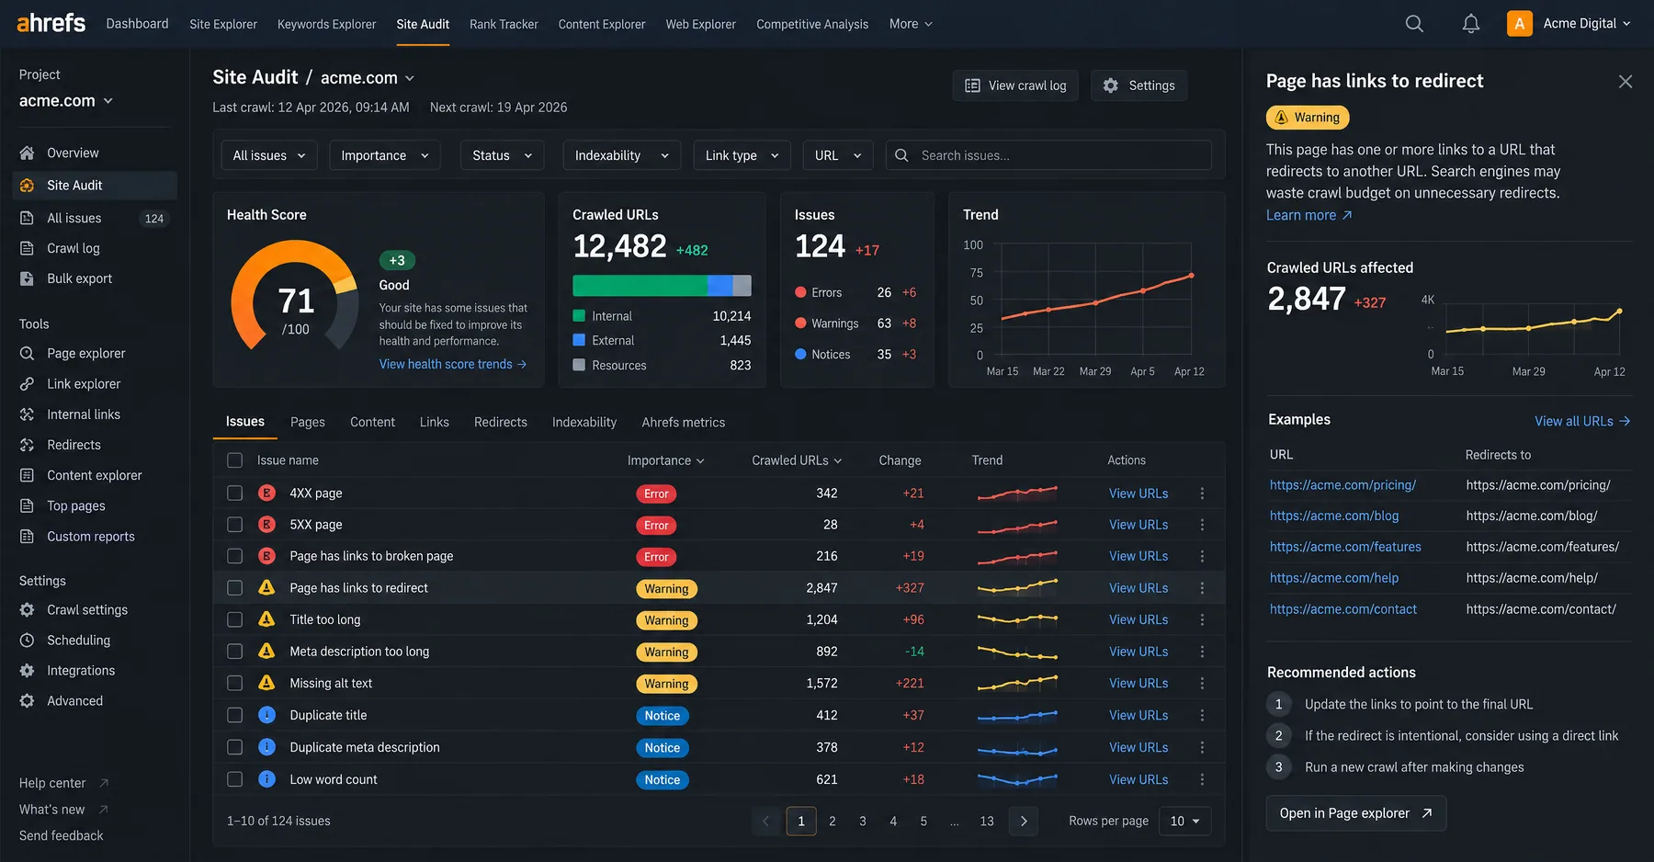Switch to the Redirects tab
This screenshot has width=1654, height=862.
pos(501,422)
